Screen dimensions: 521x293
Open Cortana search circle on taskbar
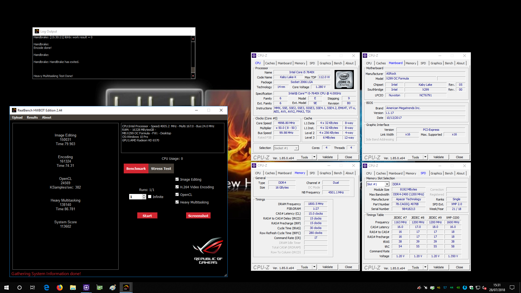click(20, 288)
